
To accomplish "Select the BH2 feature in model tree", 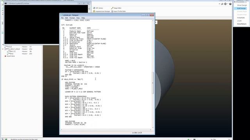I will [x=11, y=54].
